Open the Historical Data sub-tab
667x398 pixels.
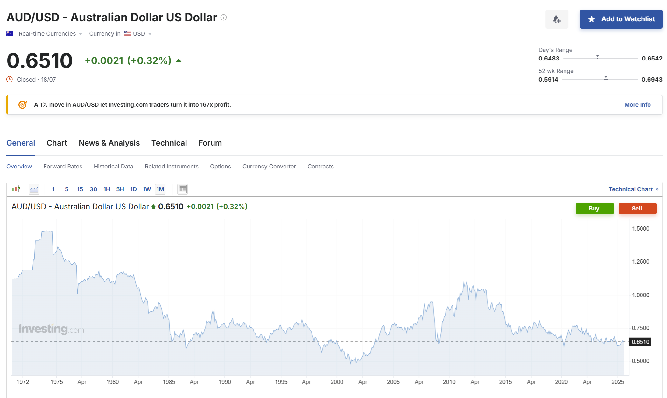(113, 166)
